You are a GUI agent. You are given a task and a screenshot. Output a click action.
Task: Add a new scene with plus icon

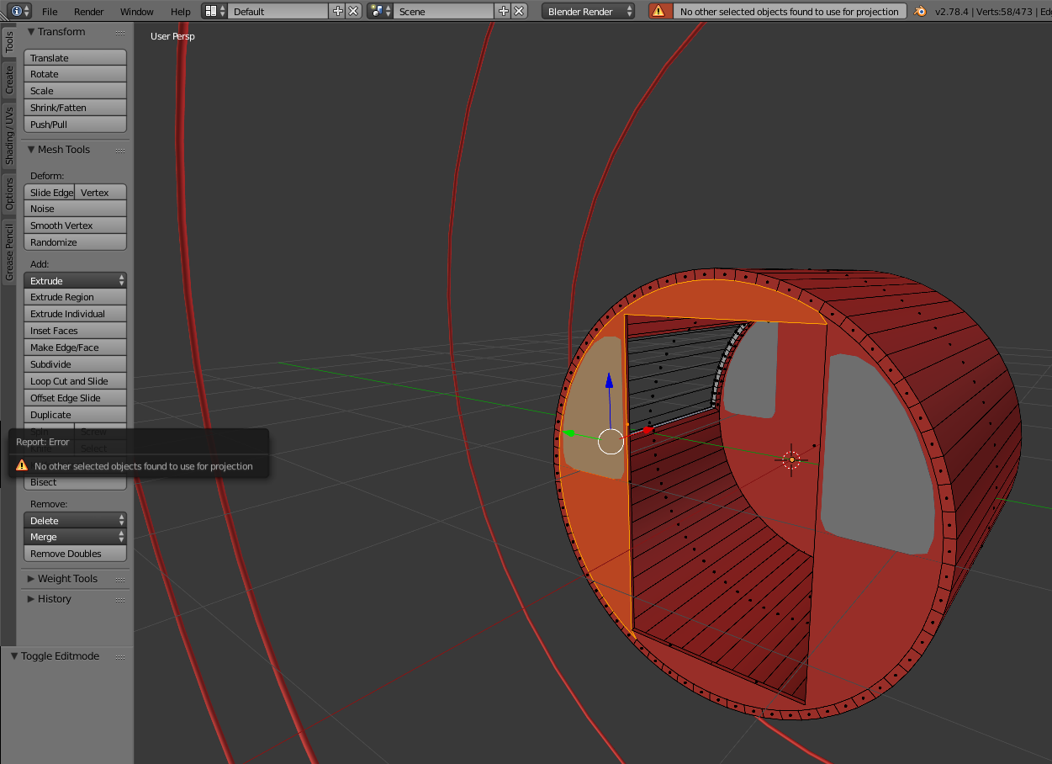pos(504,11)
